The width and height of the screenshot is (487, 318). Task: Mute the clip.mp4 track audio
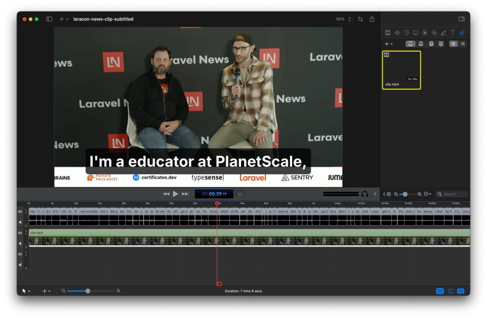click(20, 243)
